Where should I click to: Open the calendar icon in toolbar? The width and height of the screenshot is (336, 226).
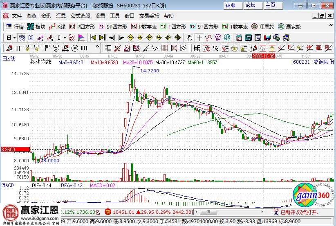239,38
